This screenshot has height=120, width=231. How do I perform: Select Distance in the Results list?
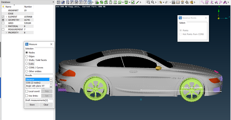38,80
